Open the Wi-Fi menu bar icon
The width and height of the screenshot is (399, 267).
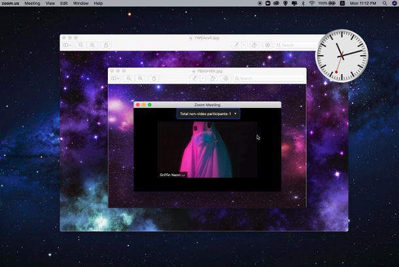tap(312, 3)
